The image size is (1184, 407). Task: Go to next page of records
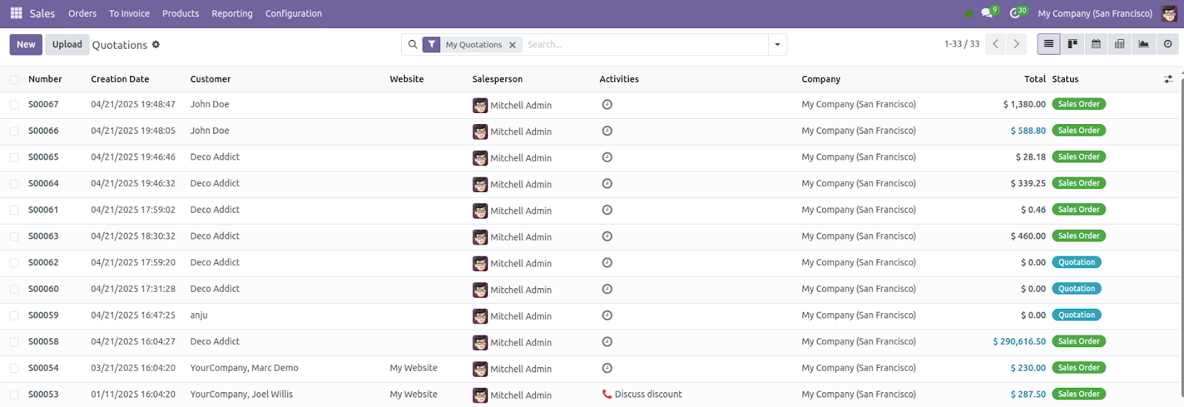pos(1017,44)
